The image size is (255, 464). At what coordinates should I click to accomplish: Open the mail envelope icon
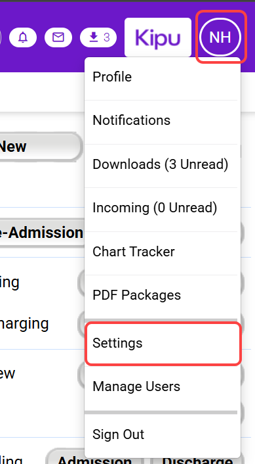pyautogui.click(x=58, y=37)
